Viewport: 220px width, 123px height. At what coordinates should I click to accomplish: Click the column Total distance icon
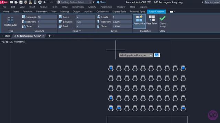pyautogui.click(x=24, y=26)
